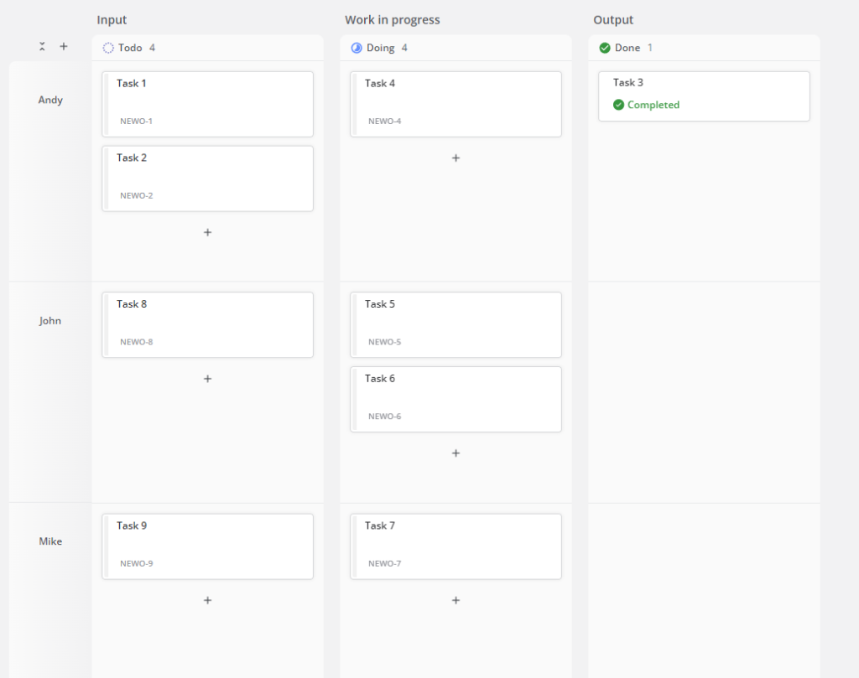Click the Mike swimlane label
This screenshot has width=859, height=678.
pos(50,541)
